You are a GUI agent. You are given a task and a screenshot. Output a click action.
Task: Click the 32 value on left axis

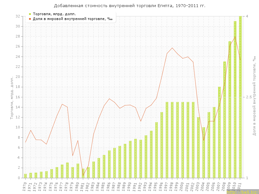pos(18,16)
